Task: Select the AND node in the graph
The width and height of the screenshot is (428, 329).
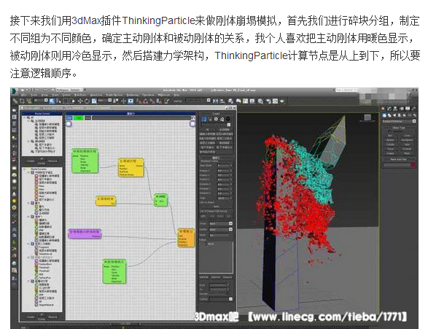Action: (161, 201)
